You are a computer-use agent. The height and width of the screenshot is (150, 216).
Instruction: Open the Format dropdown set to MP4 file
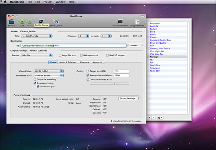point(37,55)
